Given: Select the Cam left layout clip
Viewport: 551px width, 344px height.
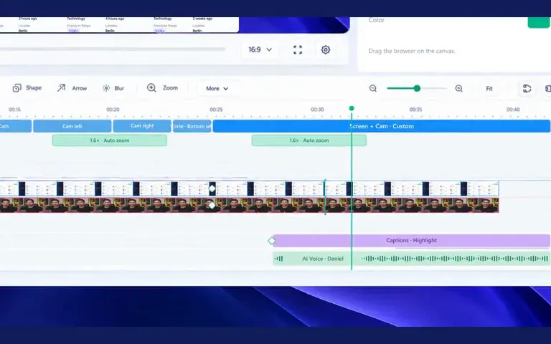Looking at the screenshot, I should (x=72, y=126).
